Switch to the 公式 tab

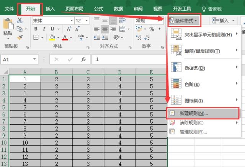[x=99, y=9]
